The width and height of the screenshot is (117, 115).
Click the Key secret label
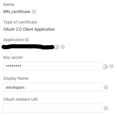(13, 58)
